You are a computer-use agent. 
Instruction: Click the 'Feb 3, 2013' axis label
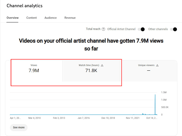tap(59, 118)
